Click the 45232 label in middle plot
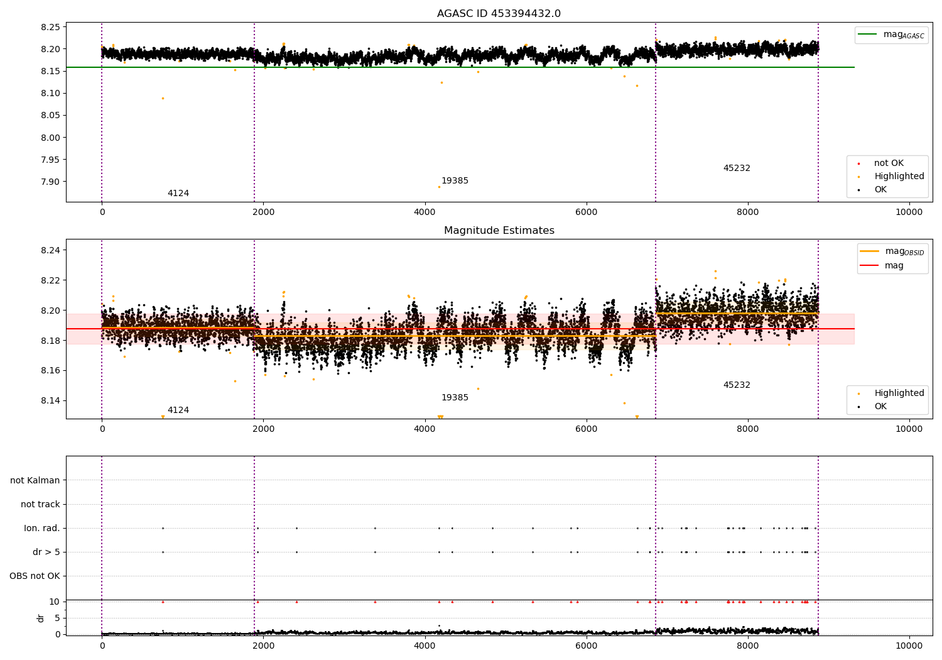Viewport: 942px width, 660px height. click(737, 385)
